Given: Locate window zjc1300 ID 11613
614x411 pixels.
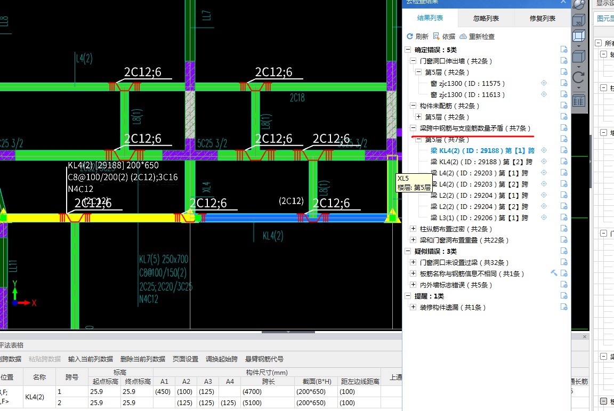Looking at the screenshot, I should [x=544, y=94].
